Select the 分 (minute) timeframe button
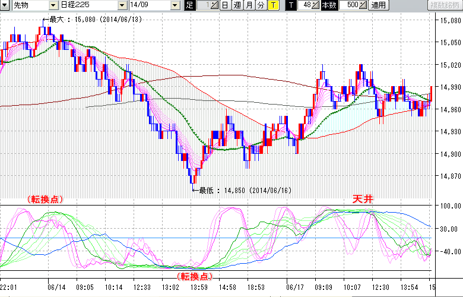 [x=261, y=5]
